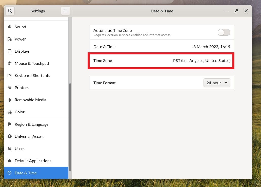
Task: Select Keyboard Shortcuts in sidebar
Action: point(36,75)
